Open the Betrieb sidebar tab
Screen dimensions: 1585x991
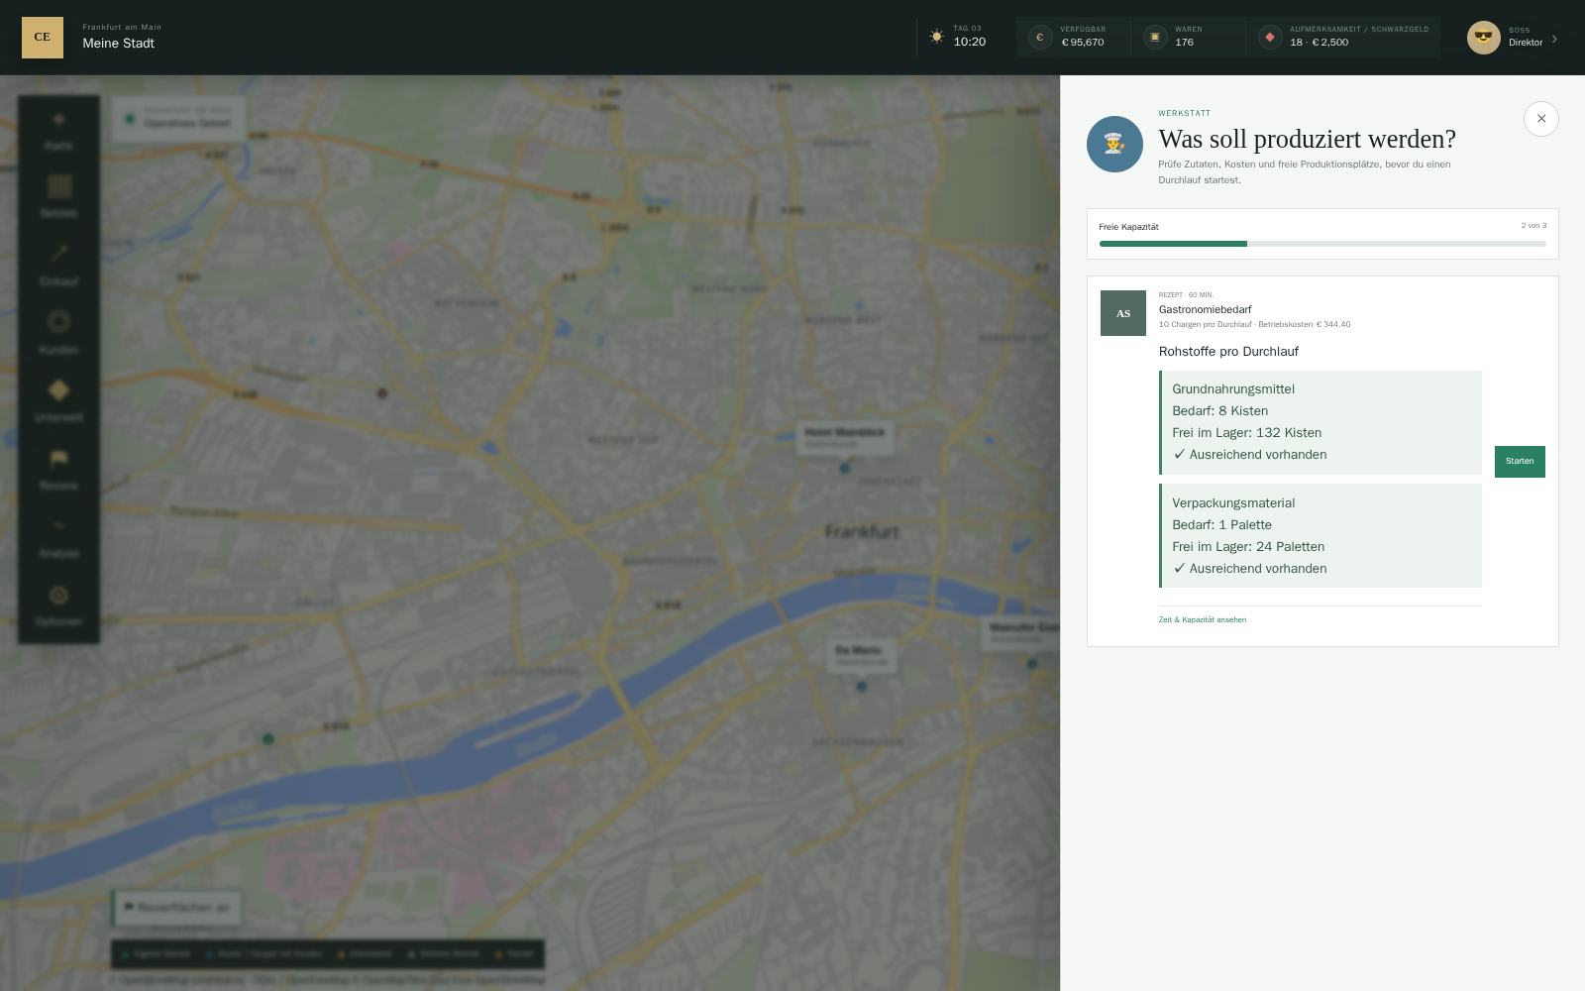(x=58, y=196)
